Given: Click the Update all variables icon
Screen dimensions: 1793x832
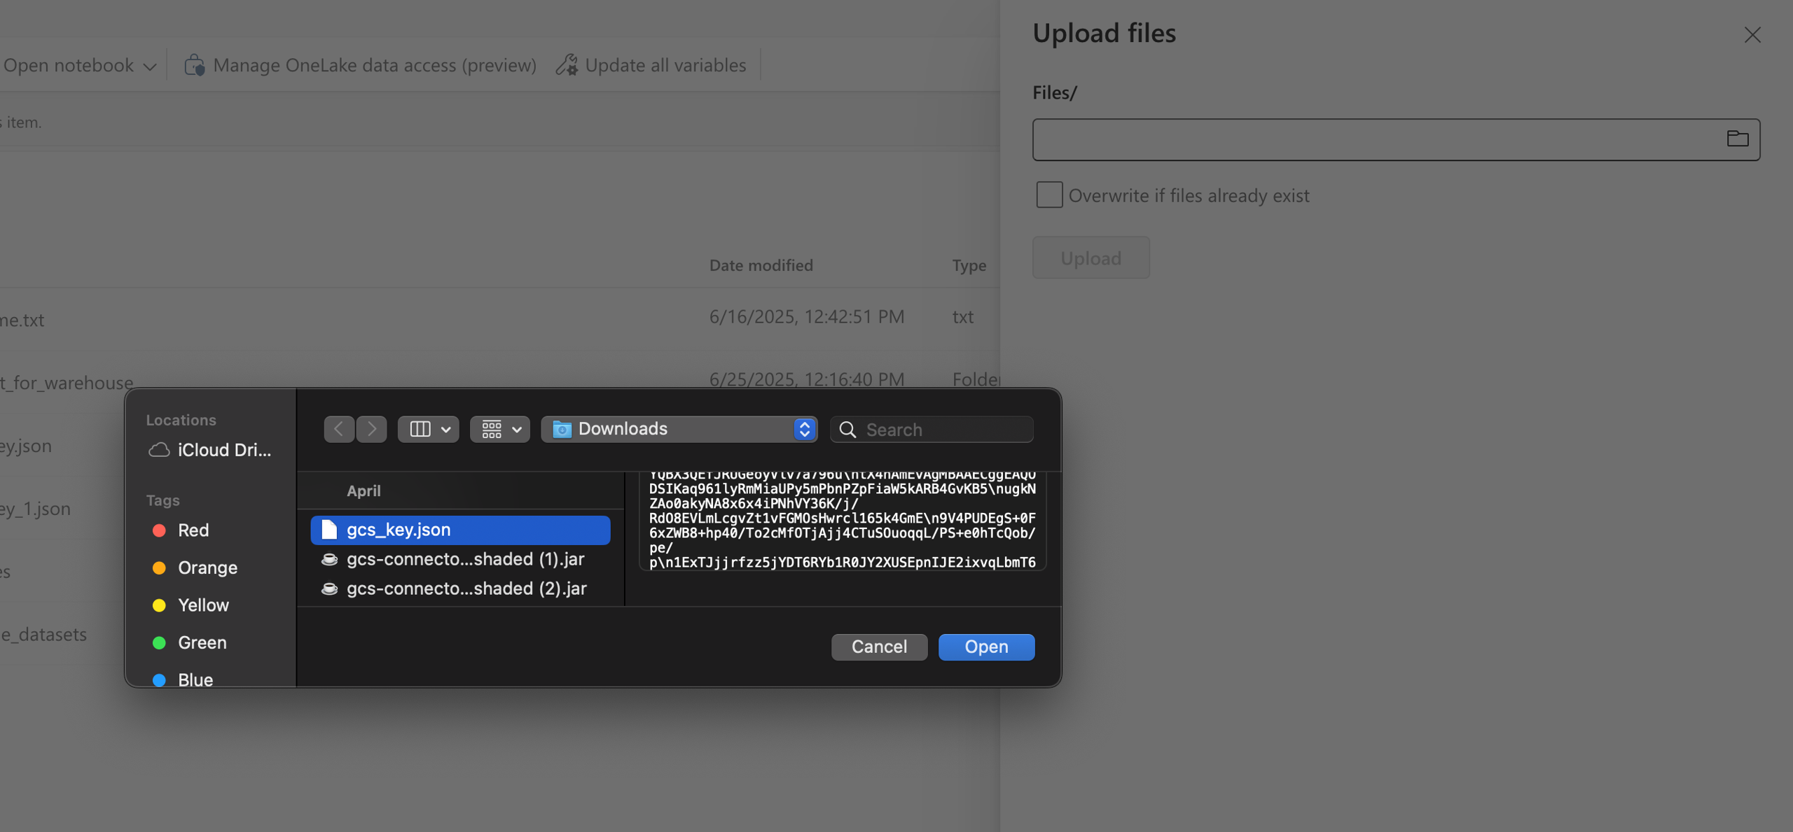Looking at the screenshot, I should point(567,65).
